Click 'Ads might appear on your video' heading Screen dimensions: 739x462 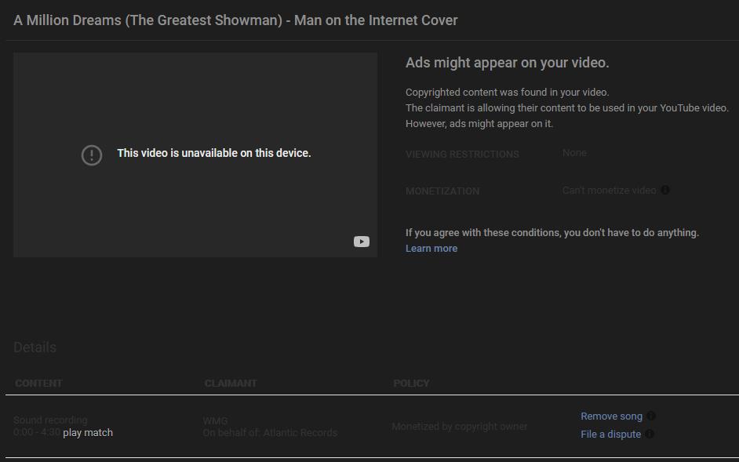pyautogui.click(x=507, y=63)
